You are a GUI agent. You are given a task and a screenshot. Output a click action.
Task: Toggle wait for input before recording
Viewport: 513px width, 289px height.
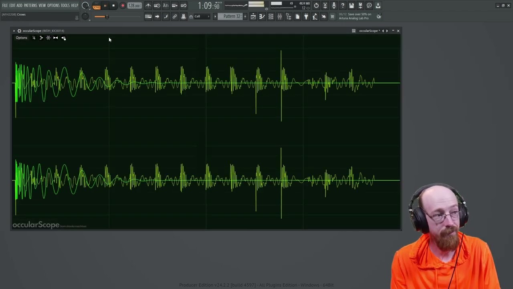157,6
